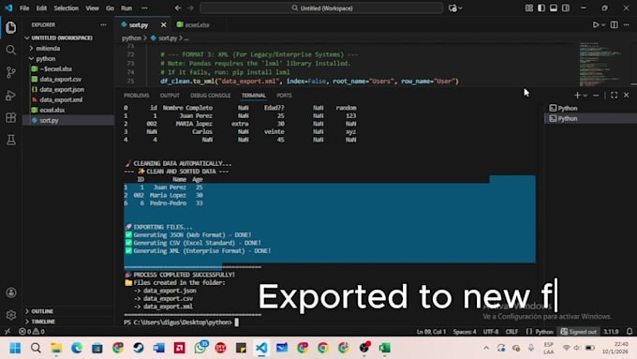
Task: Click the Ln 89, Col 1 position indicator
Action: click(431, 332)
